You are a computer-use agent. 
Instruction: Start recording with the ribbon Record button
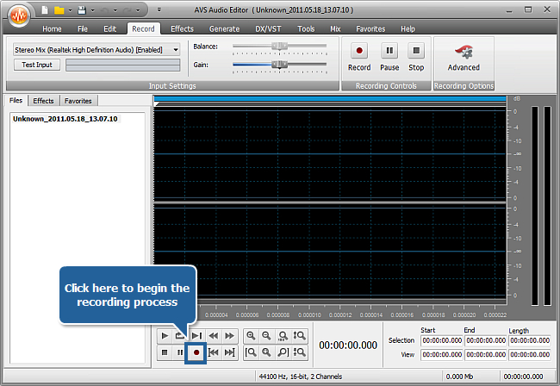pos(359,57)
